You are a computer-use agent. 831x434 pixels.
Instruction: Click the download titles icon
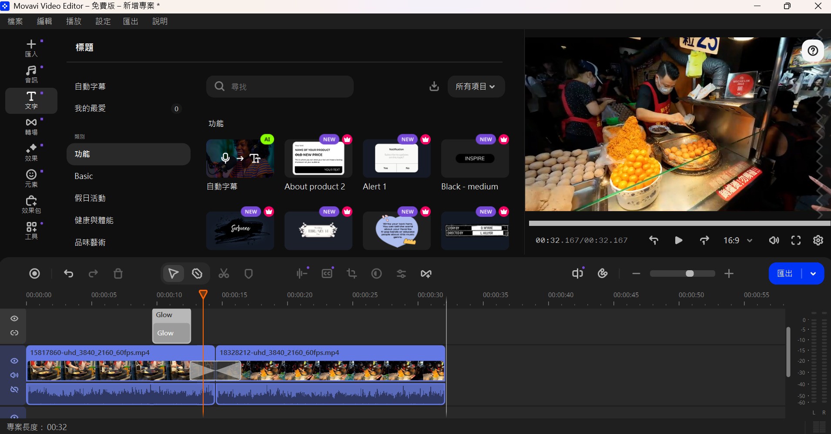coord(434,86)
